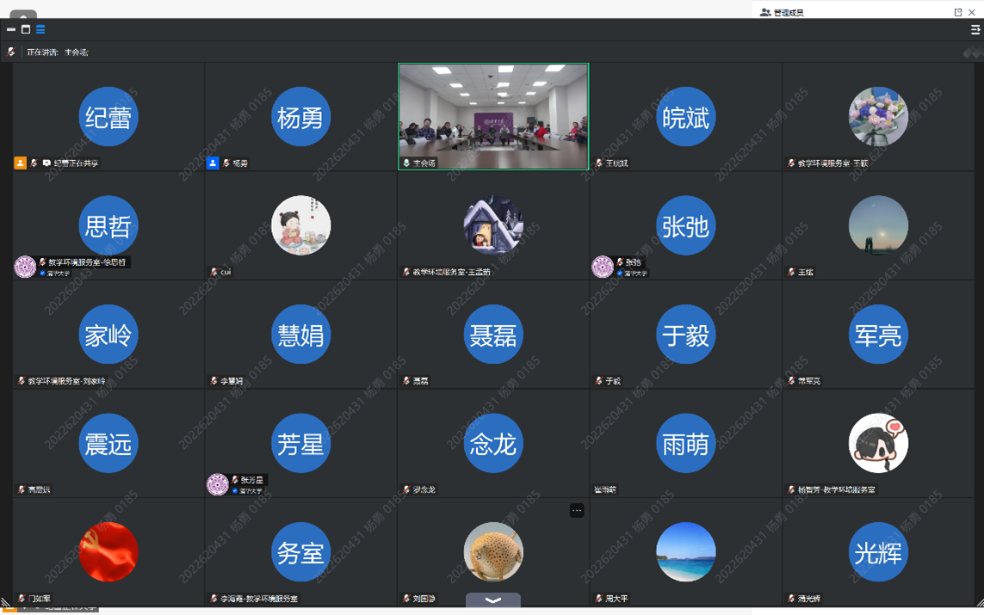This screenshot has width=984, height=615.
Task: Click the 正在讲话: 主会场 speaker label
Action: 58,52
